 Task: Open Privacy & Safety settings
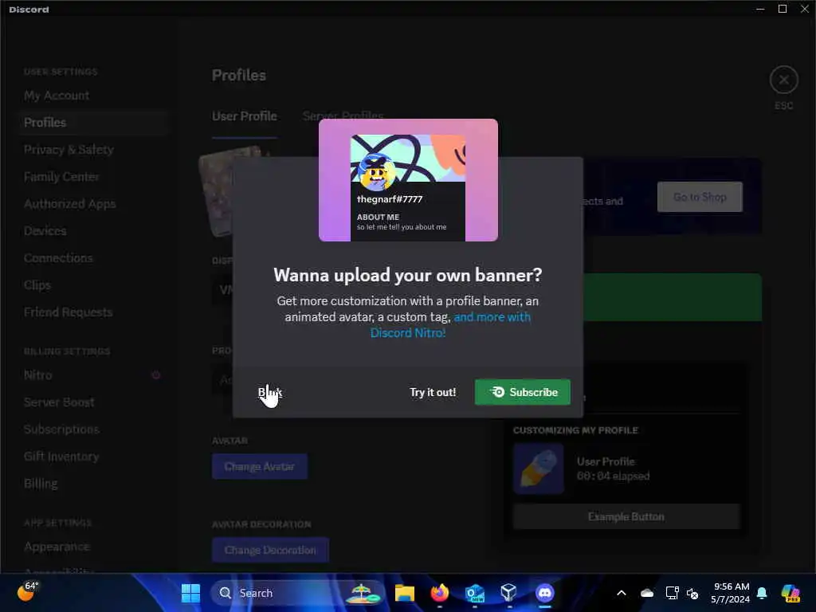click(69, 149)
